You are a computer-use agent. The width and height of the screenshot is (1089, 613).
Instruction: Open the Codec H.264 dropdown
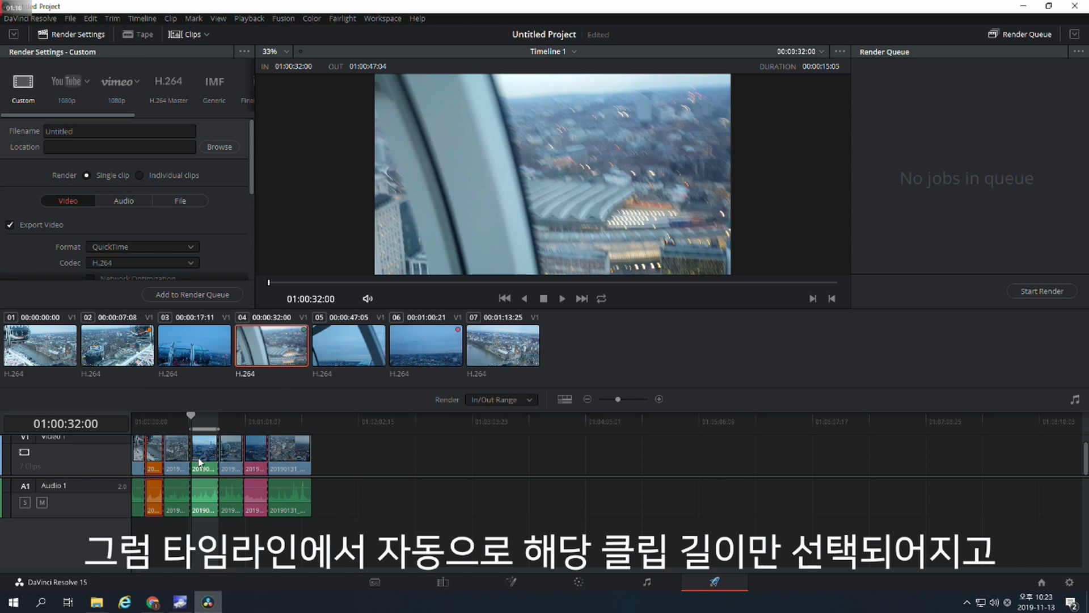[142, 263]
